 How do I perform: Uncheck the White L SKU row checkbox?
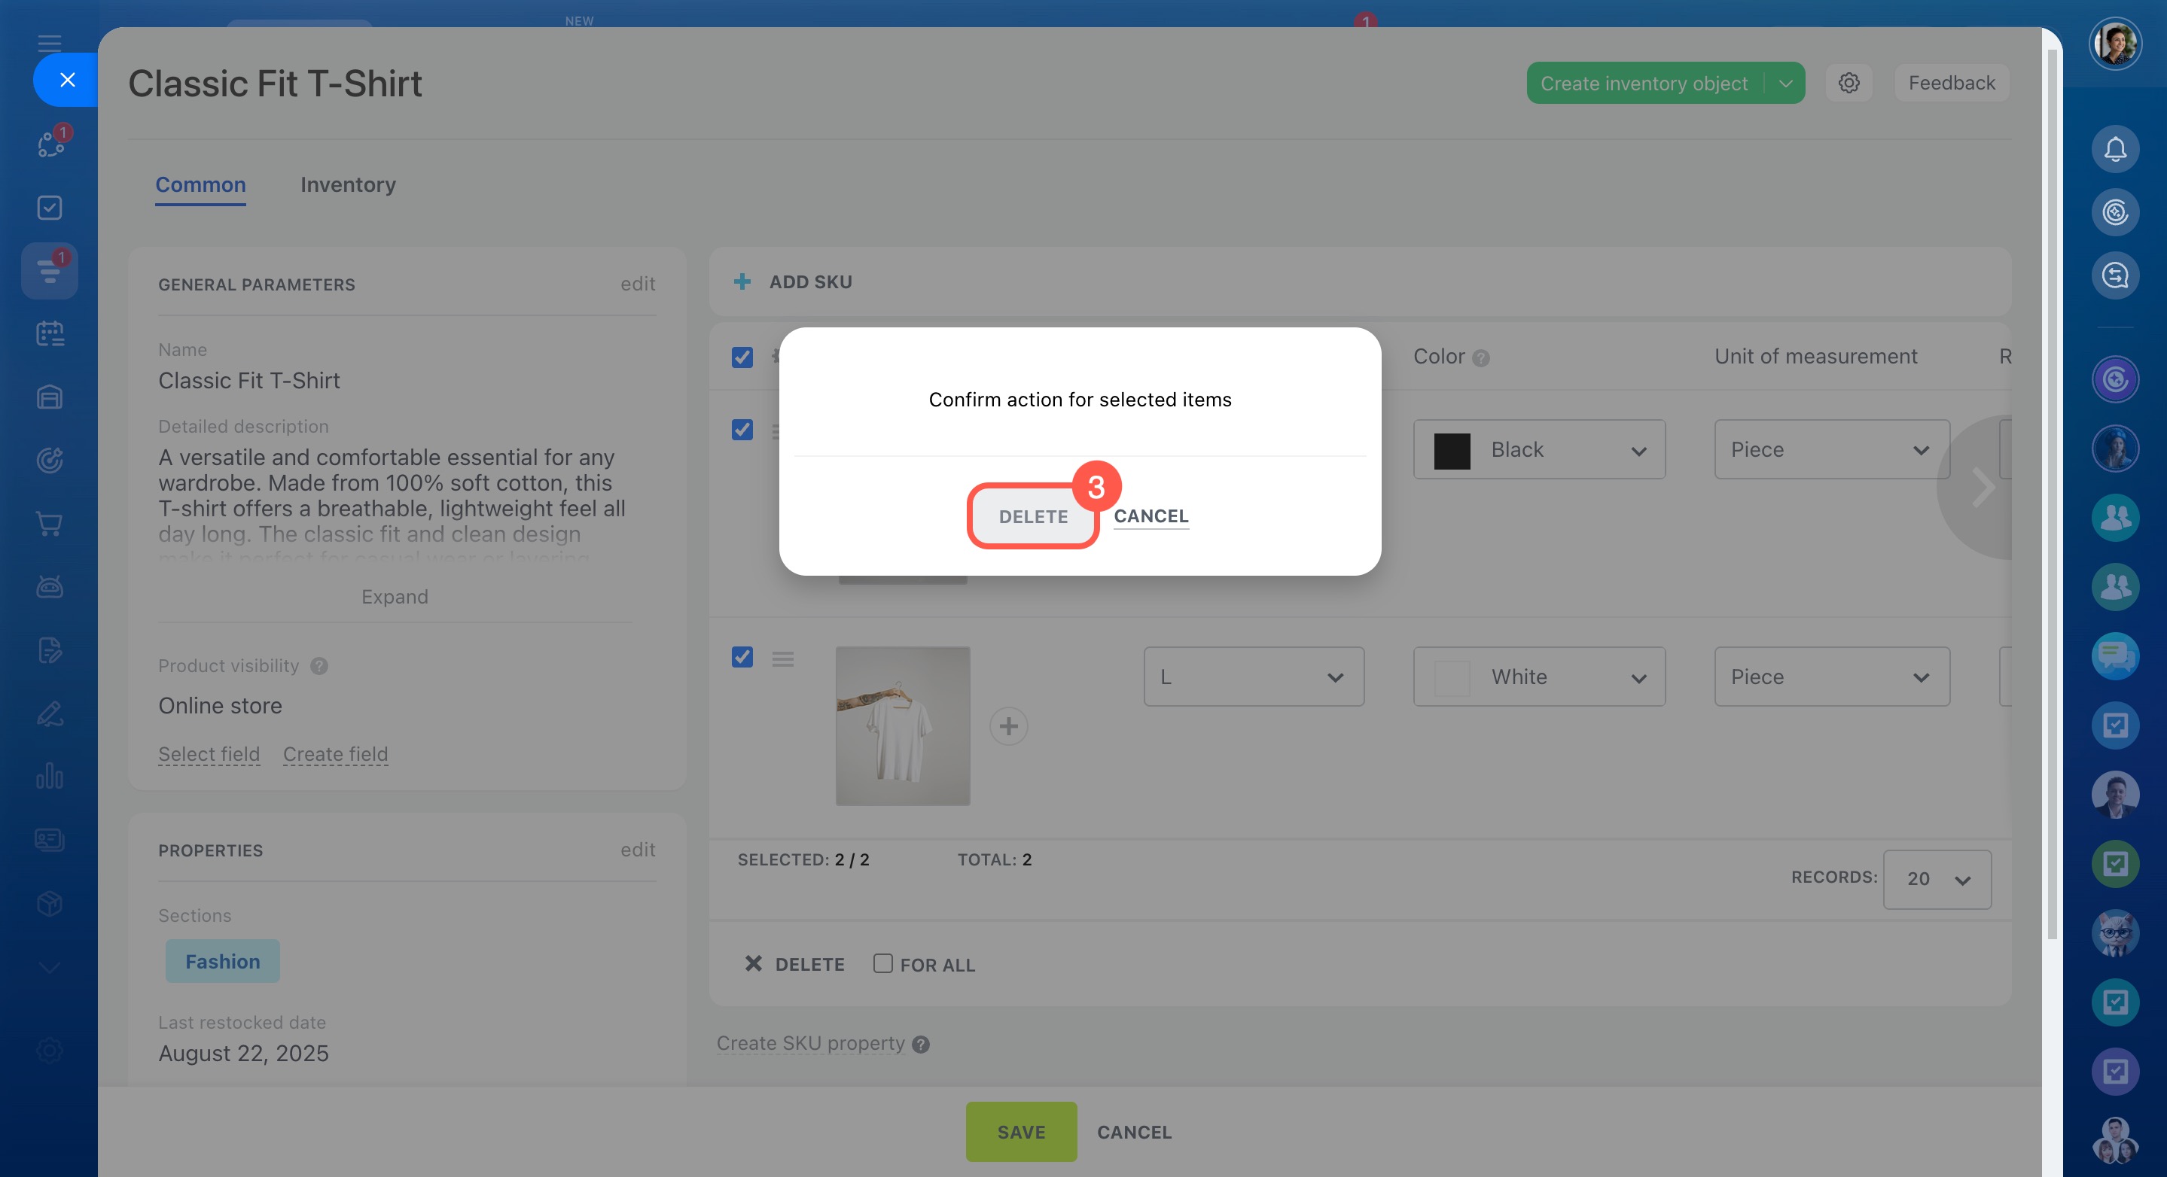pyautogui.click(x=742, y=656)
